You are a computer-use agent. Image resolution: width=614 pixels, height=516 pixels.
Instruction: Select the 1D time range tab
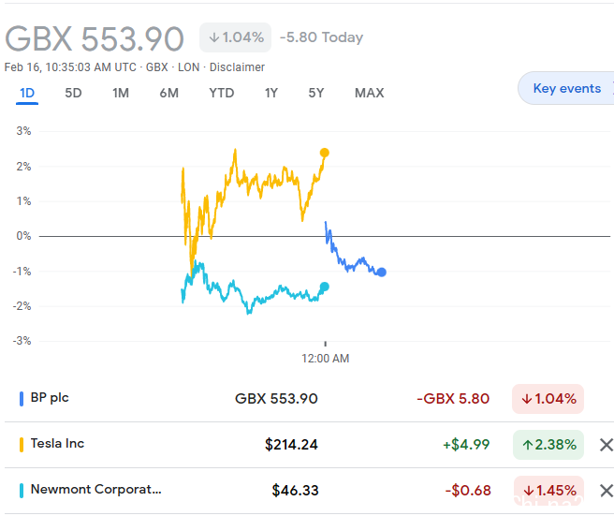click(27, 94)
